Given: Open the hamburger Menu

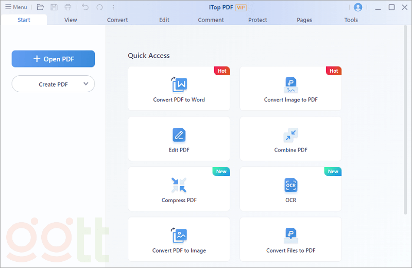Looking at the screenshot, I should point(16,7).
